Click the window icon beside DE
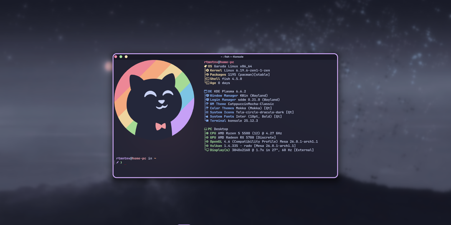451x225 pixels. (205, 91)
